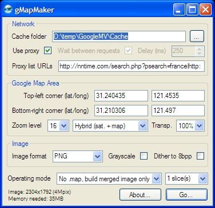Viewport: 215px width, 208px height.
Task: Open the 1 slice(s) dropdown
Action: (186, 179)
